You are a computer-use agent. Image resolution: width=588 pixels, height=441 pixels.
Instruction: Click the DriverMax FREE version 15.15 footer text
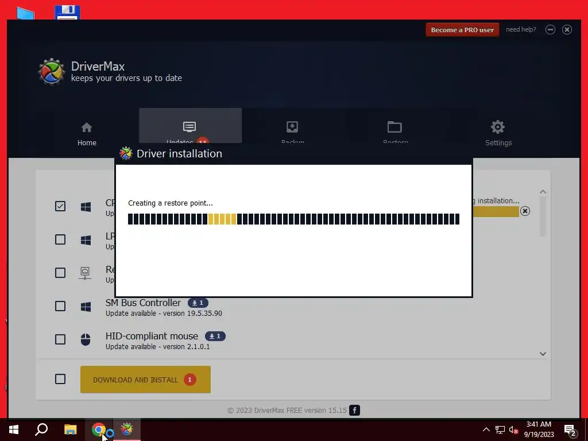tap(287, 410)
